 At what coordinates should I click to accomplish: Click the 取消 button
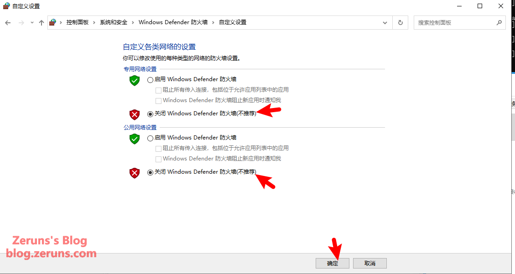coord(370,263)
